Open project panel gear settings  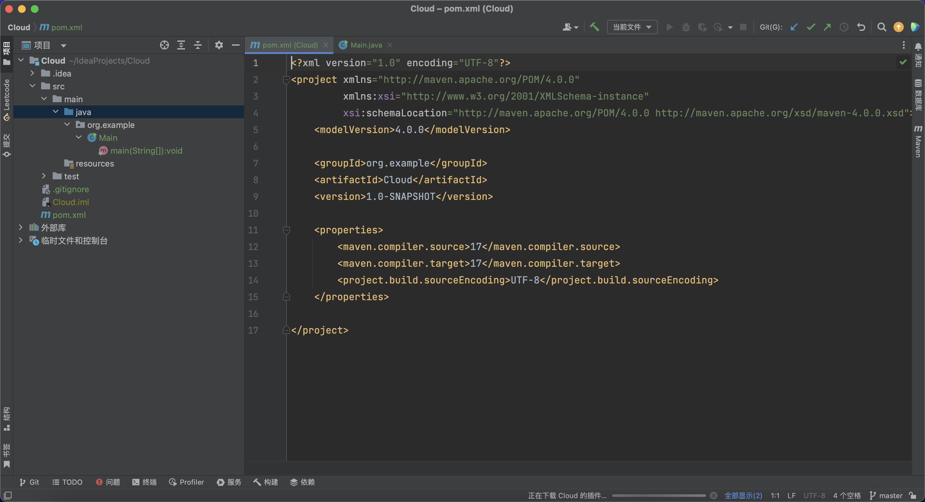pyautogui.click(x=219, y=45)
